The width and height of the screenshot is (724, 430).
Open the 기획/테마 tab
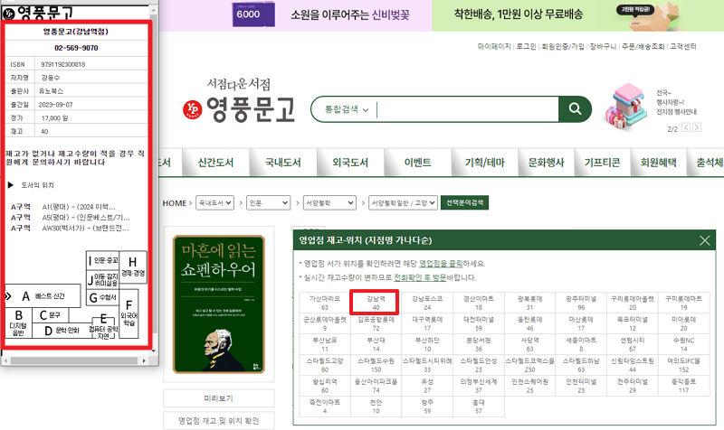coord(485,163)
